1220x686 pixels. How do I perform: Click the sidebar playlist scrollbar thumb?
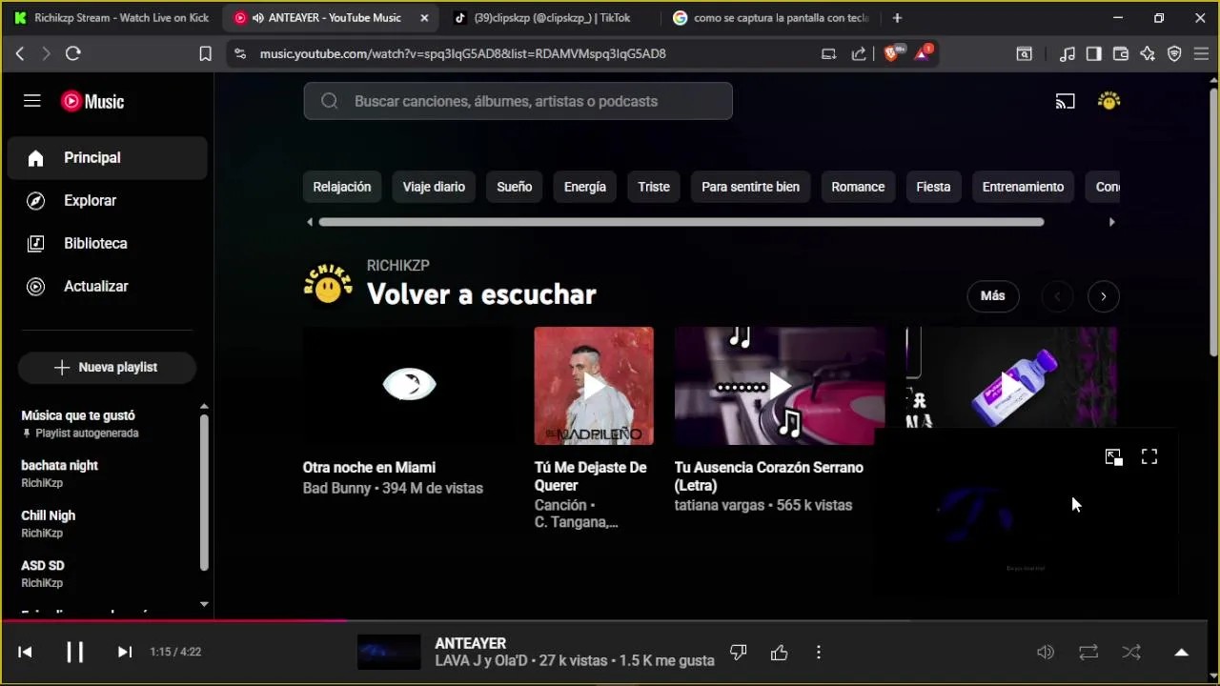204,493
